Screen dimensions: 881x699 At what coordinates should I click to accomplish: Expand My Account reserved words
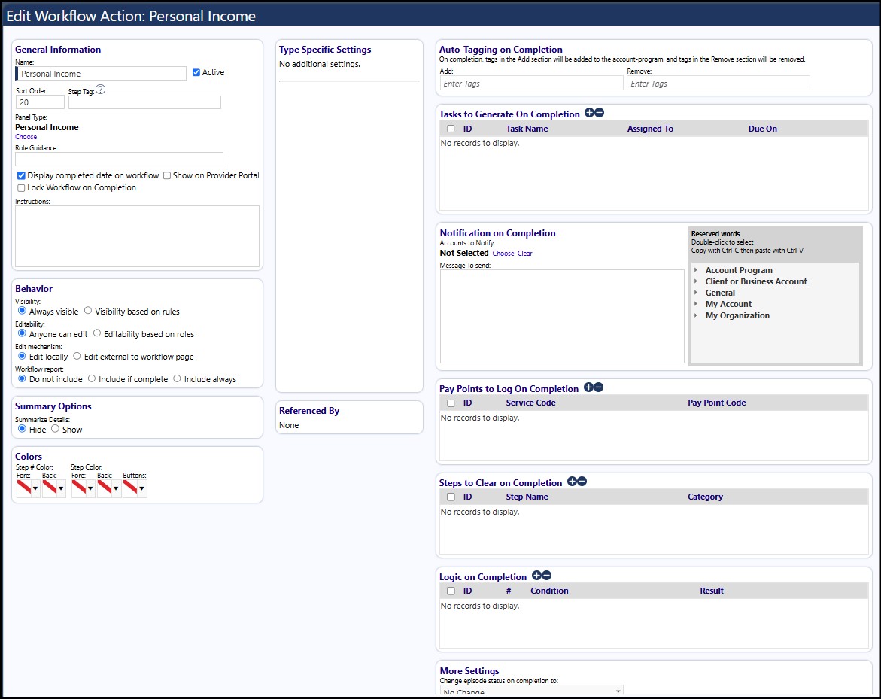point(696,304)
